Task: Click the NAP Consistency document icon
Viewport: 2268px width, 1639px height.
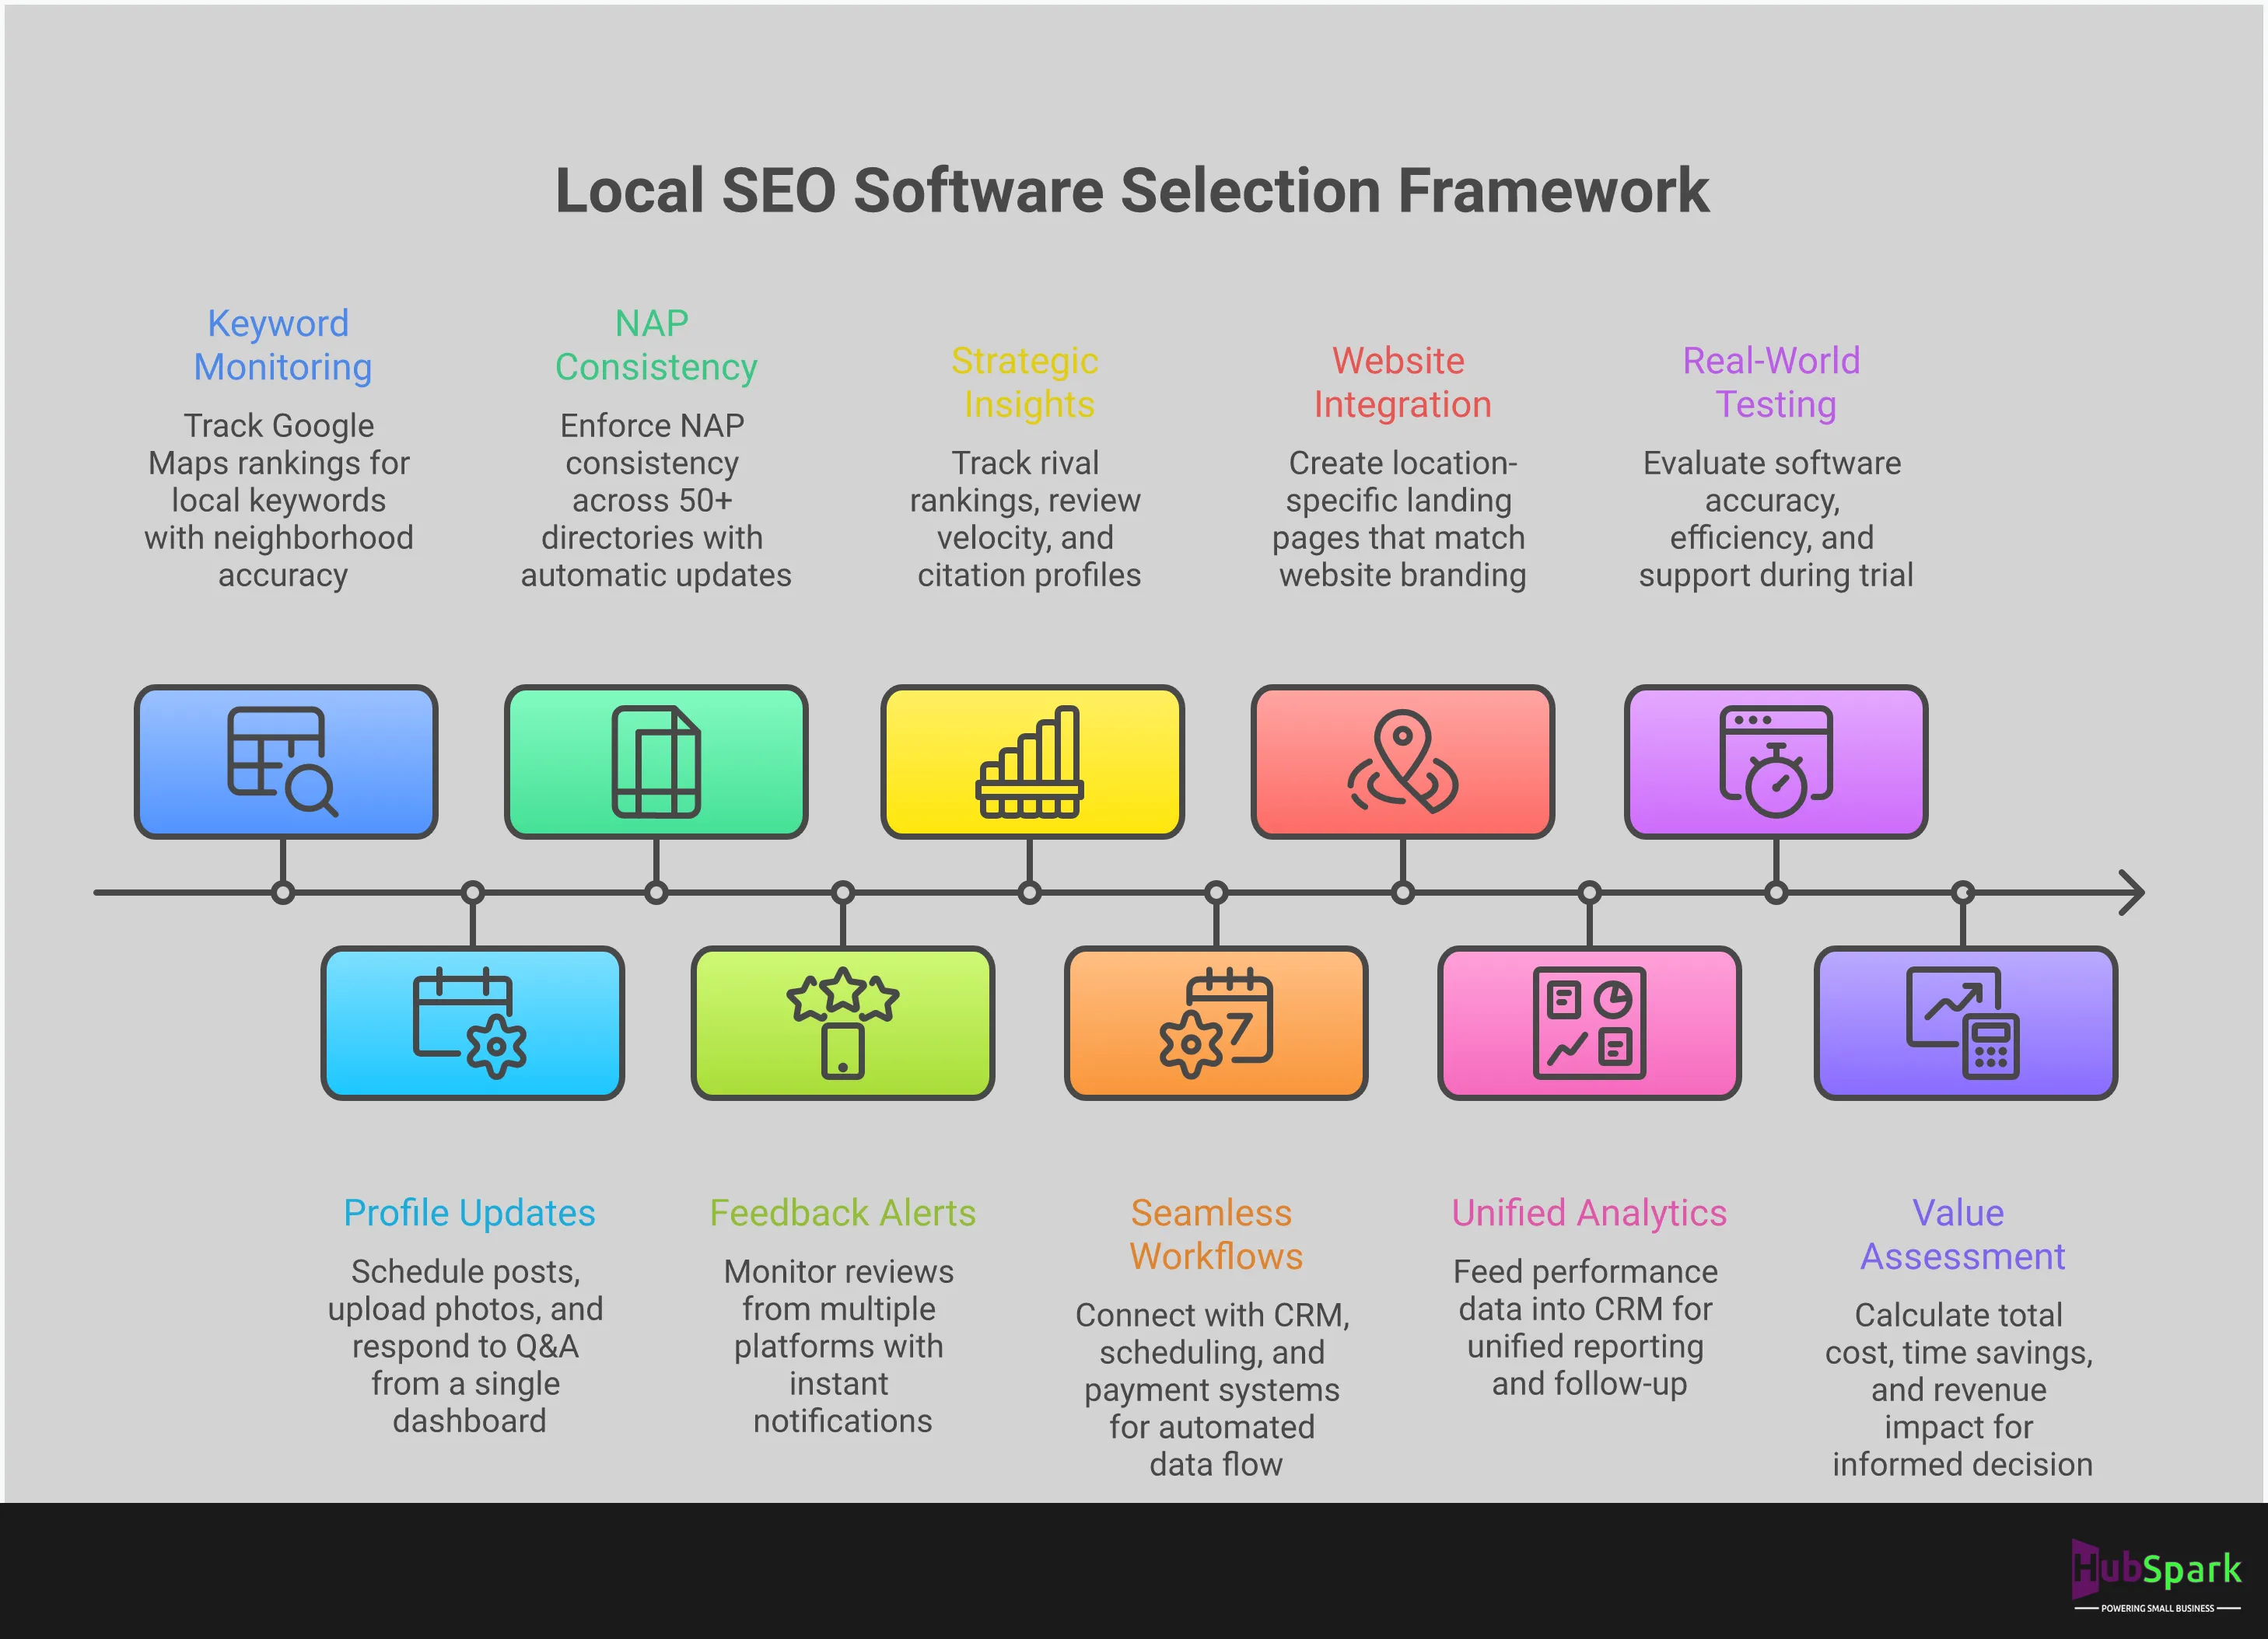Action: [657, 760]
